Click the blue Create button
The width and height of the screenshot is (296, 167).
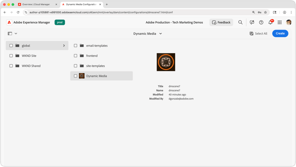280,34
